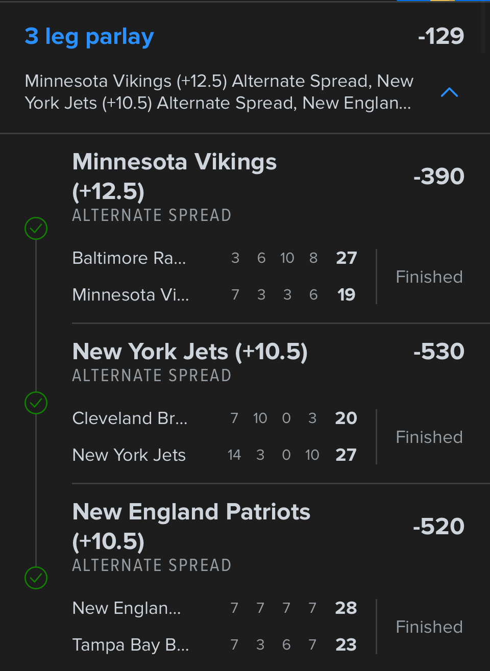Tap the -530 Jets leg odds
490x671 pixels.
click(438, 352)
